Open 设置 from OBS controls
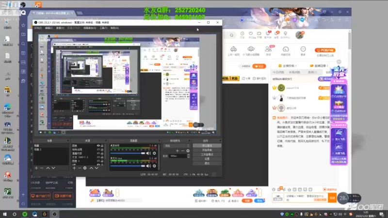This screenshot has width=388, height=218. [x=207, y=159]
